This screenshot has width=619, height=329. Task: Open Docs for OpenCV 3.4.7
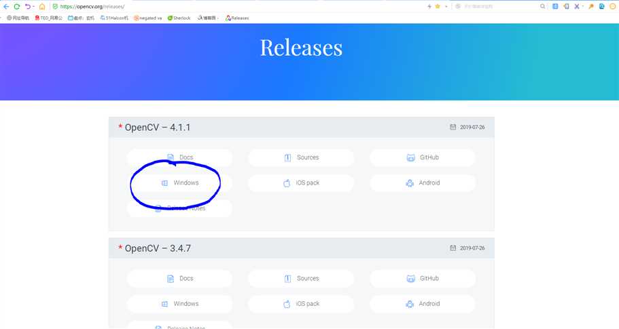(179, 279)
